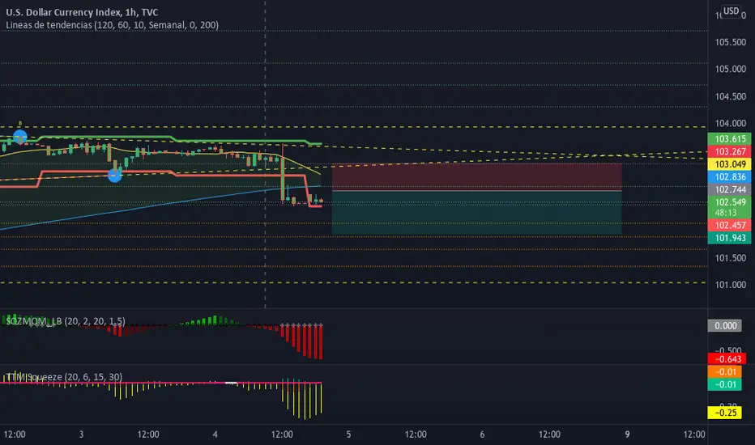Select the upper blue circle marker on chart
Image resolution: width=755 pixels, height=445 pixels.
[20, 137]
